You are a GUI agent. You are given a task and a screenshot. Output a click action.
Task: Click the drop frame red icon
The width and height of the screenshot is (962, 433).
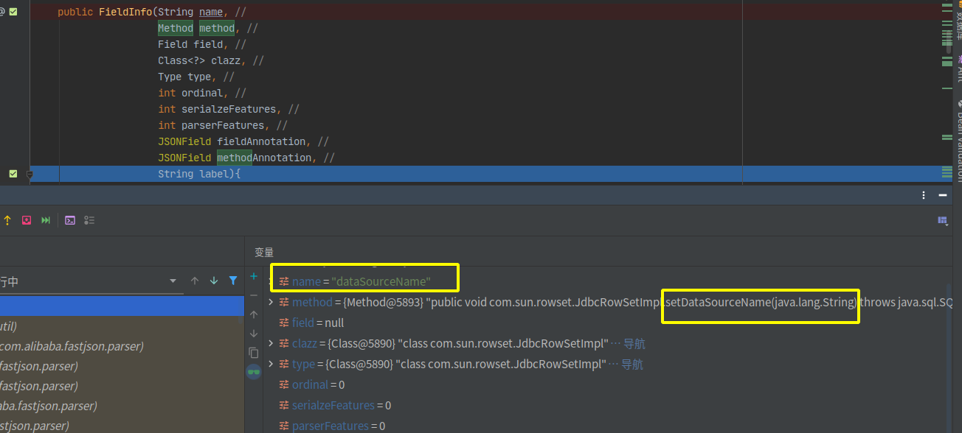click(x=27, y=220)
